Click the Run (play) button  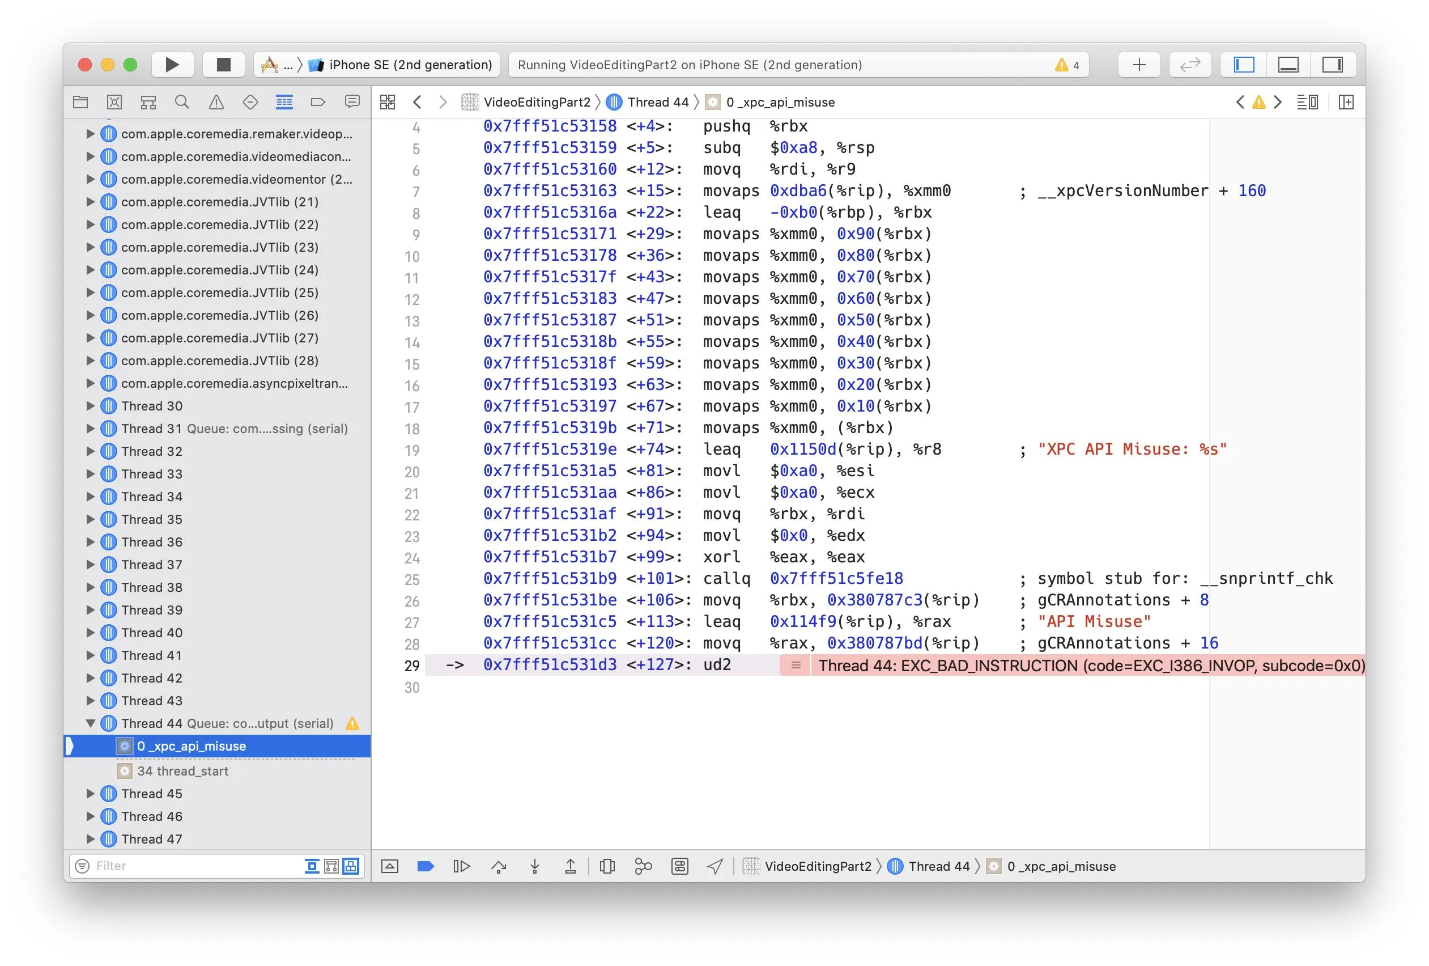pyautogui.click(x=172, y=65)
